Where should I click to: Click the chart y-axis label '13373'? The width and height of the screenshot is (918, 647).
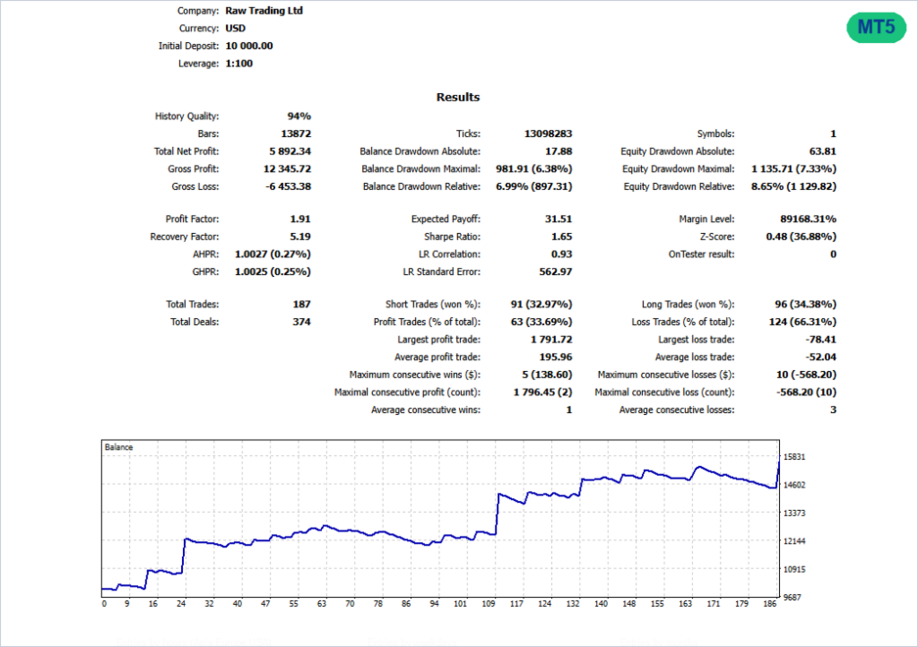tap(794, 513)
